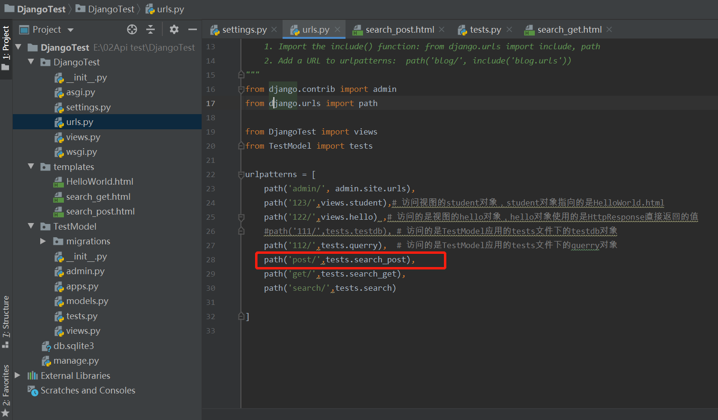The image size is (718, 420).
Task: Click the Python icon beside models.py
Action: (x=59, y=301)
